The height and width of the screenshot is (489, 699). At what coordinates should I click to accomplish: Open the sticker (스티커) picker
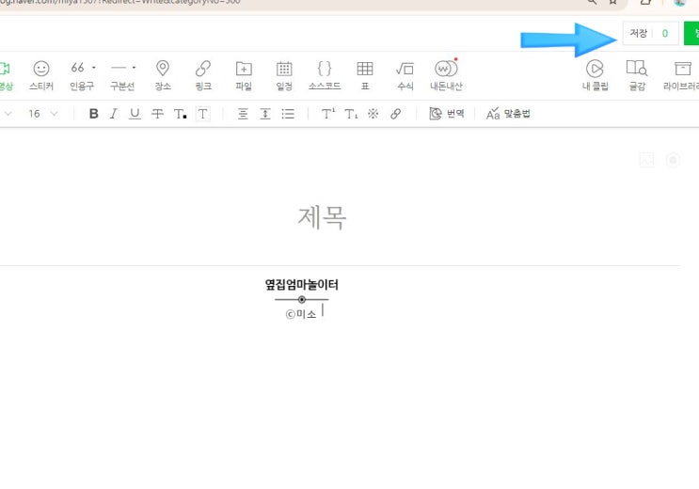click(41, 75)
